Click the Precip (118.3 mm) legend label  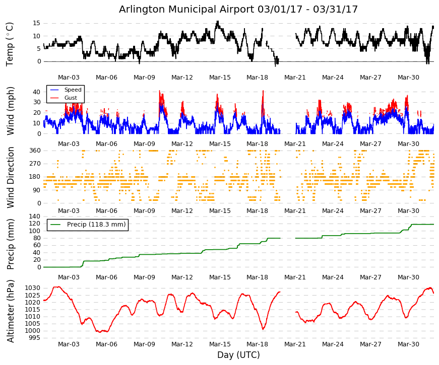tap(96, 225)
